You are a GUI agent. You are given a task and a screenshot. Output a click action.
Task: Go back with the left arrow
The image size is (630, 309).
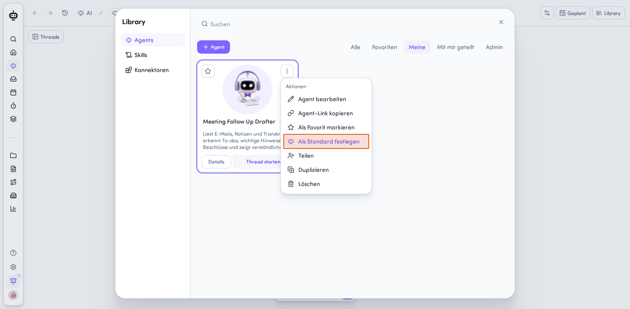click(35, 13)
